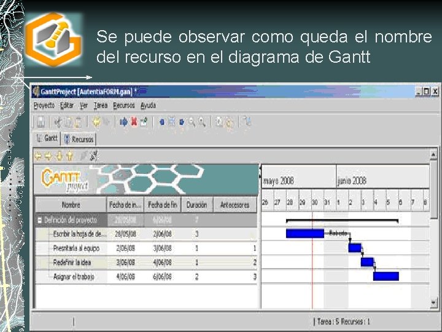Click the page-shaped toolbar icon
The image size is (442, 332).
pos(219,122)
